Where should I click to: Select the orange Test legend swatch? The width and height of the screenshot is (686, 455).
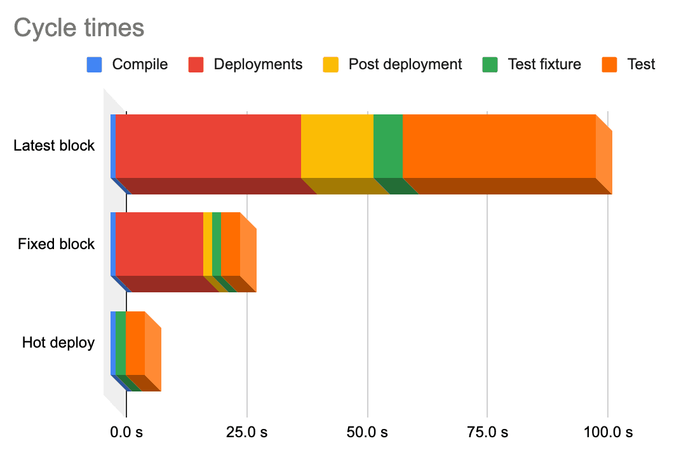pyautogui.click(x=609, y=64)
